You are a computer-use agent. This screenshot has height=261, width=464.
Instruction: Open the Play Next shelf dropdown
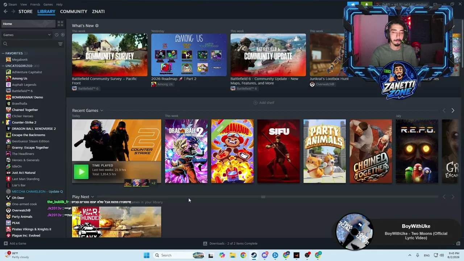click(92, 197)
